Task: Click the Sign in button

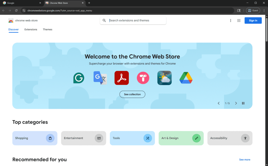Action: click(253, 20)
